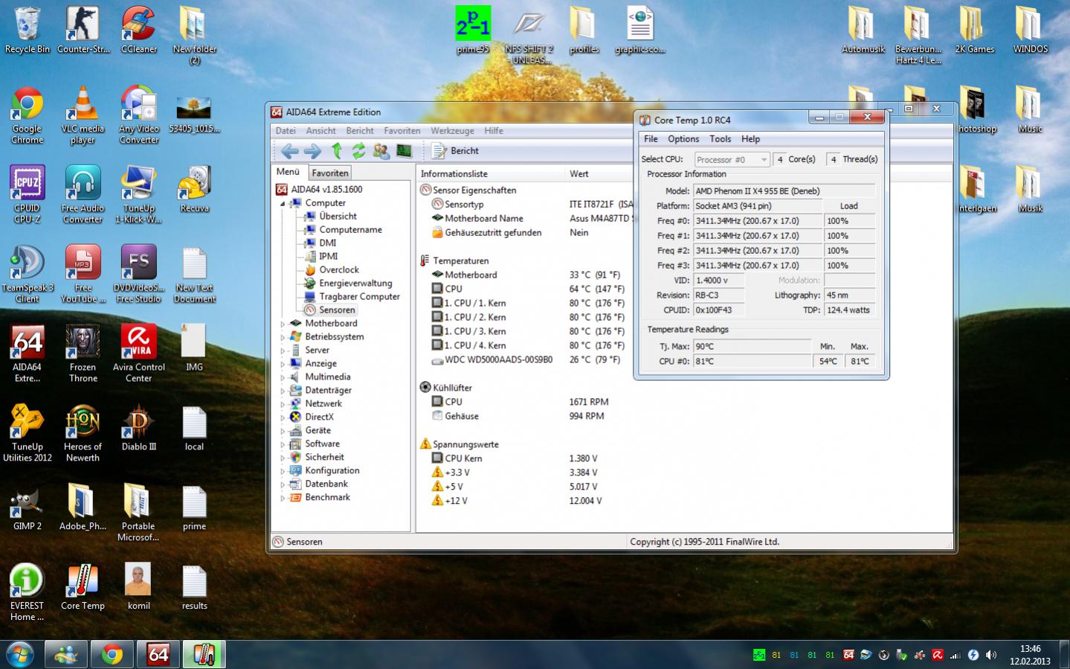The height and width of the screenshot is (669, 1070).
Task: Click the Avira icon in system tray
Action: [938, 655]
